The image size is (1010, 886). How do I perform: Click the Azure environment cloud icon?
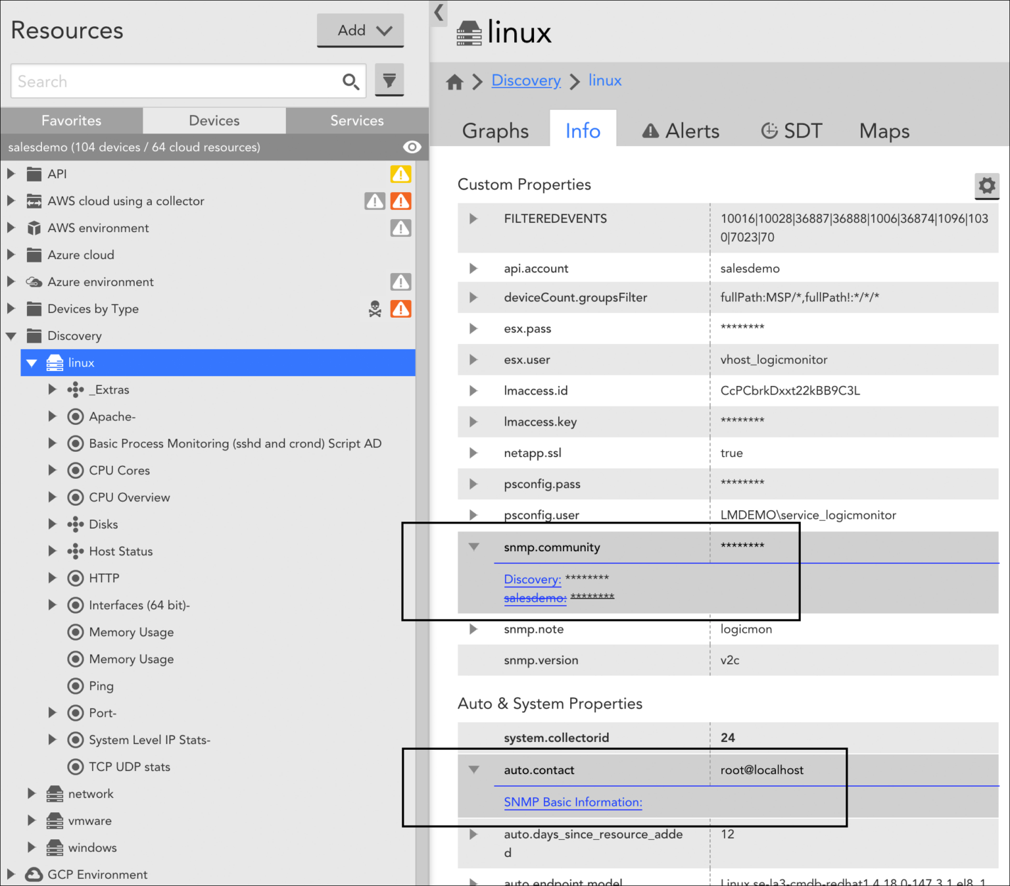tap(34, 282)
